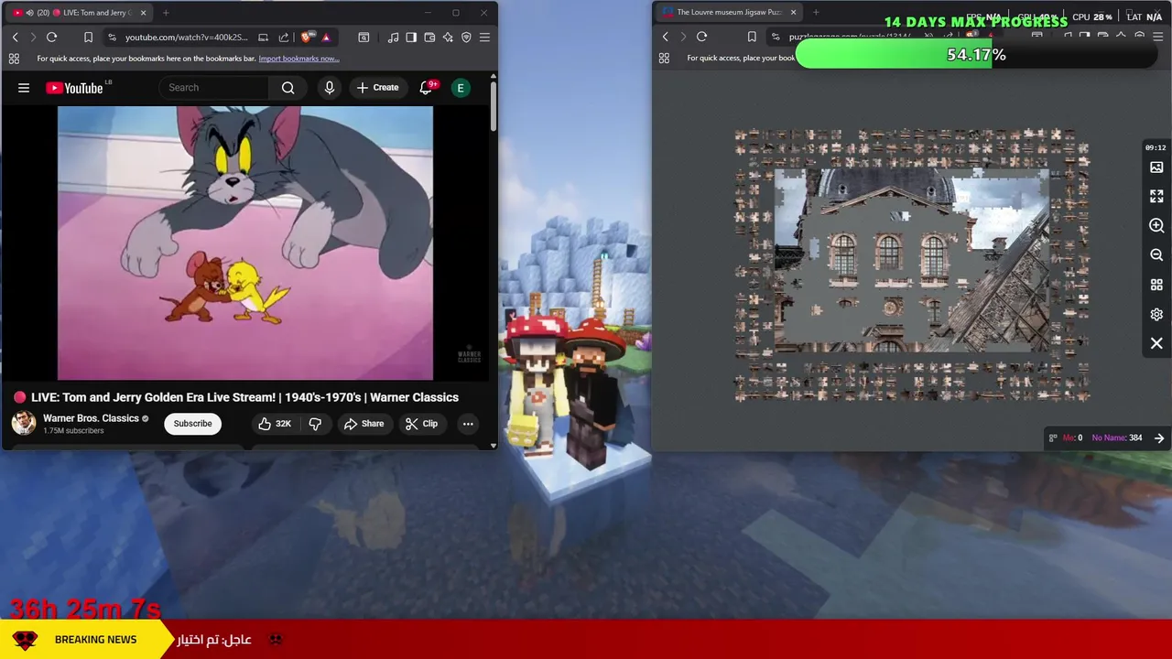The height and width of the screenshot is (659, 1172).
Task: Click Import bookmarks now link in YouTube window
Action: coord(298,59)
